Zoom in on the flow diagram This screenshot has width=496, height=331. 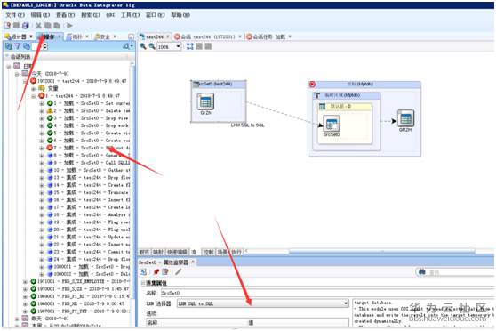[143, 46]
